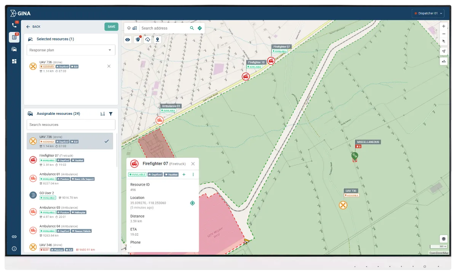Click the terrain mountain icon below navigation controls
The image size is (457, 273).
coord(443,61)
